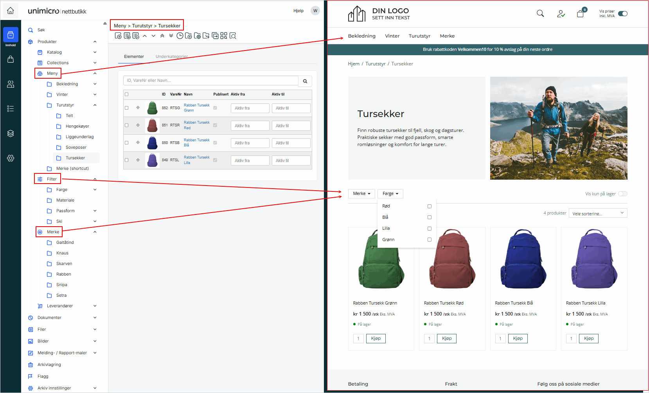649x393 pixels.
Task: Open the settings gear in left sidebar
Action: [x=11, y=158]
